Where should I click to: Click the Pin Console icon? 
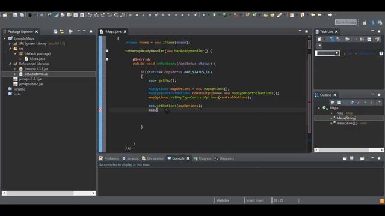[345, 158]
